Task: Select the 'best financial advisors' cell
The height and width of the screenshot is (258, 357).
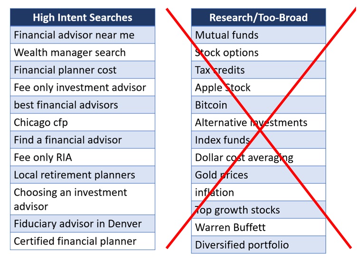Action: [x=66, y=105]
